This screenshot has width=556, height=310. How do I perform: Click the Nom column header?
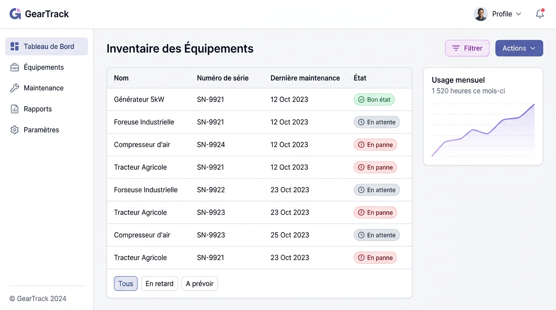click(x=121, y=78)
